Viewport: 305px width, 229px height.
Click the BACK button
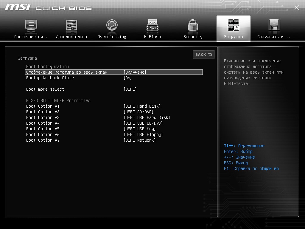point(204,55)
